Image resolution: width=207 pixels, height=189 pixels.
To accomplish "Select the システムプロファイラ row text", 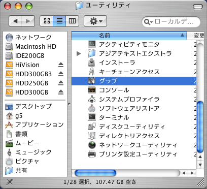I will [x=129, y=99].
